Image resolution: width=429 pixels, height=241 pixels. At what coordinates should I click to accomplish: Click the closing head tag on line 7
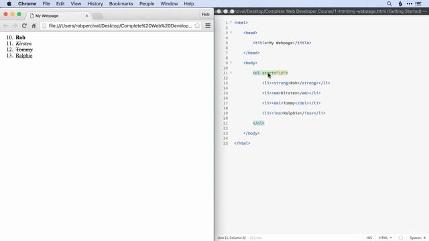(251, 53)
